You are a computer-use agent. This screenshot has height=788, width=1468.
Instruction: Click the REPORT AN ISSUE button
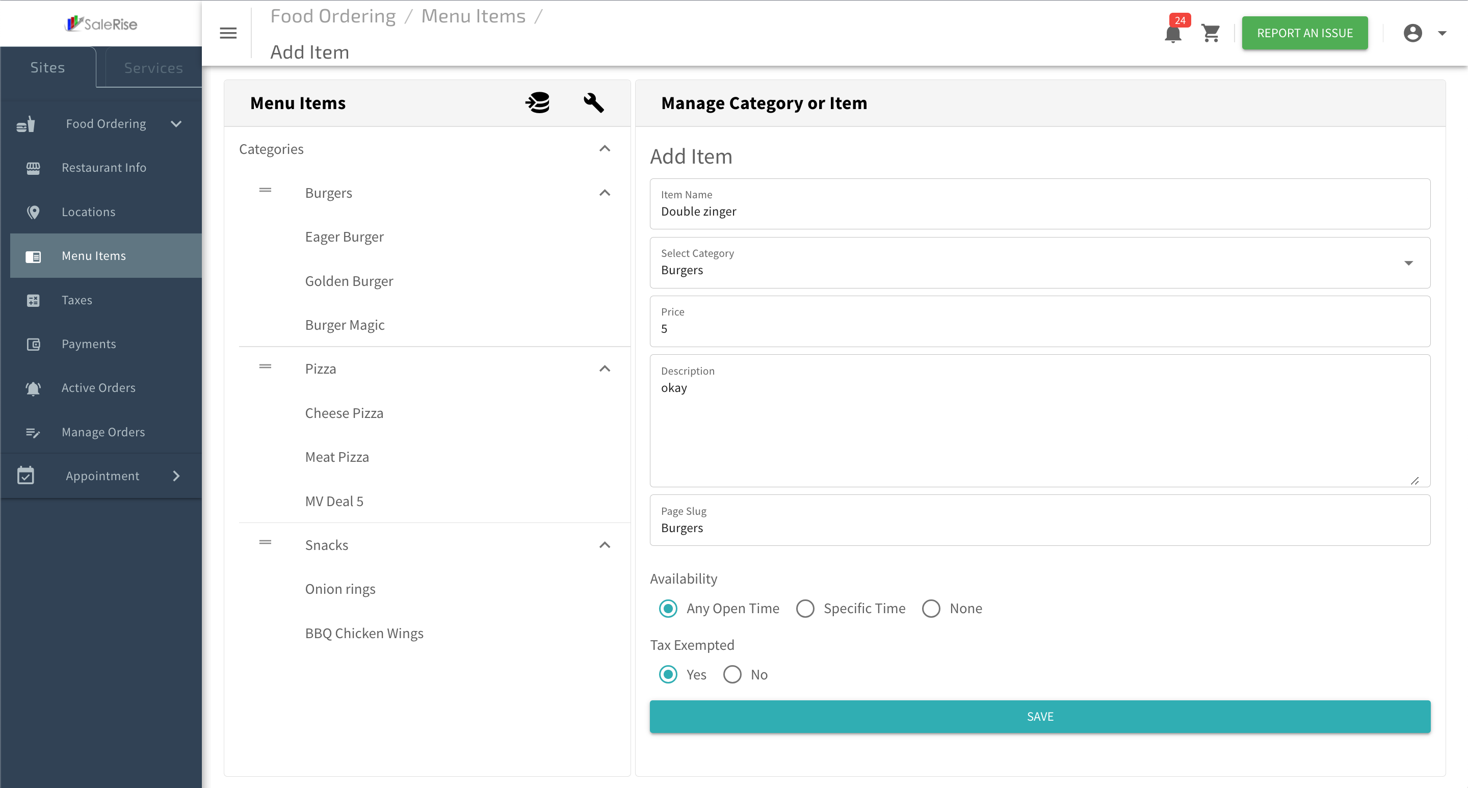point(1305,33)
